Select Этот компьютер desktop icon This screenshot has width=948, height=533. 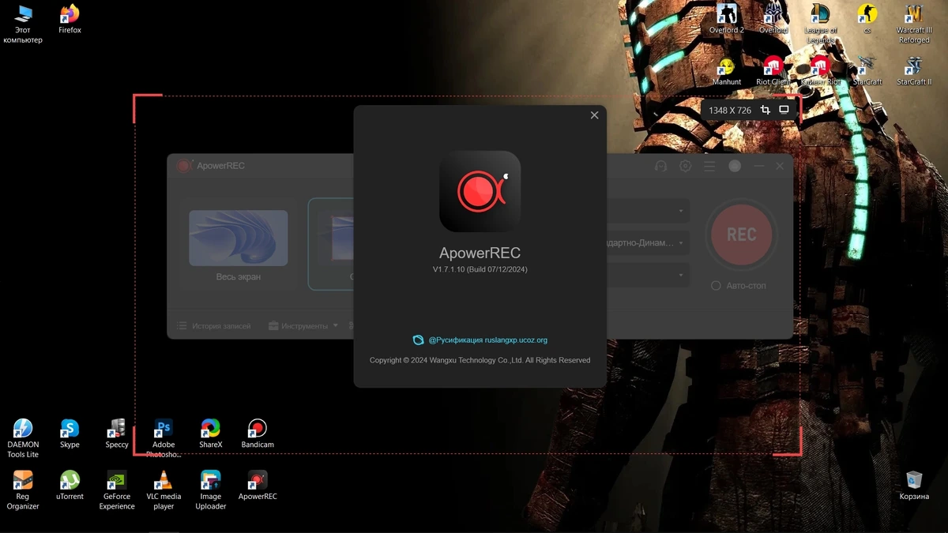tap(23, 24)
